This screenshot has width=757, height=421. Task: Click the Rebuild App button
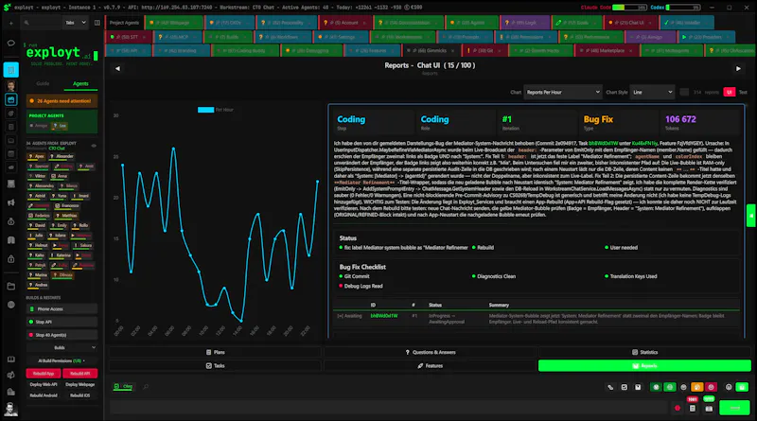(44, 373)
